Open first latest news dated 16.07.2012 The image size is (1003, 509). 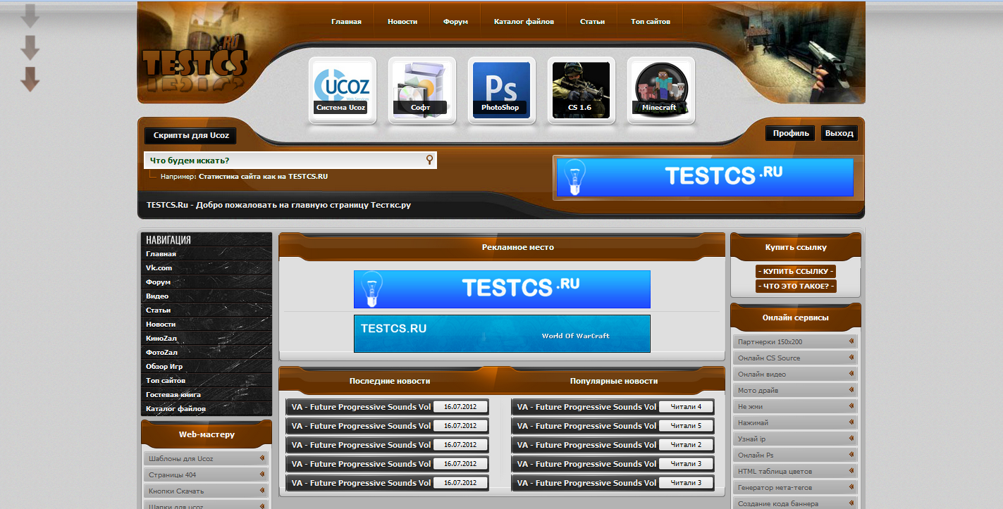388,407
